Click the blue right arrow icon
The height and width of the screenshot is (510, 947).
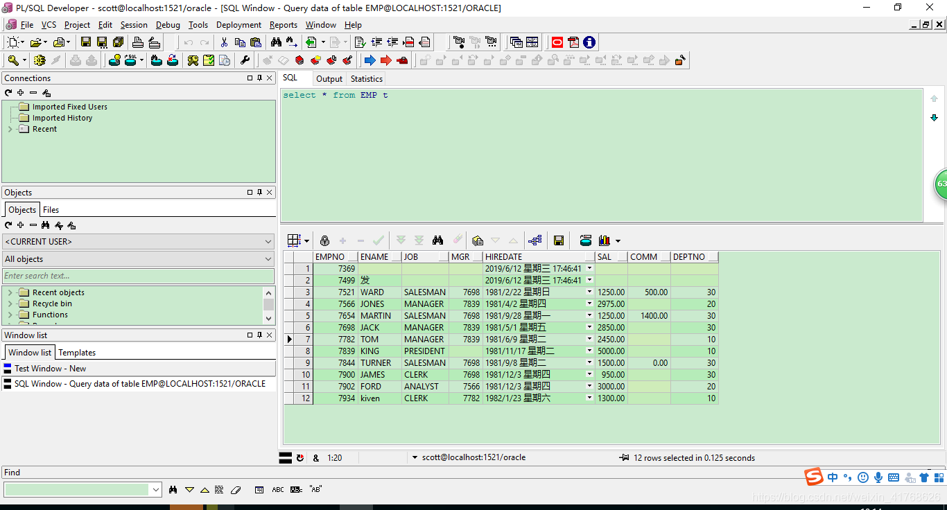click(x=370, y=60)
